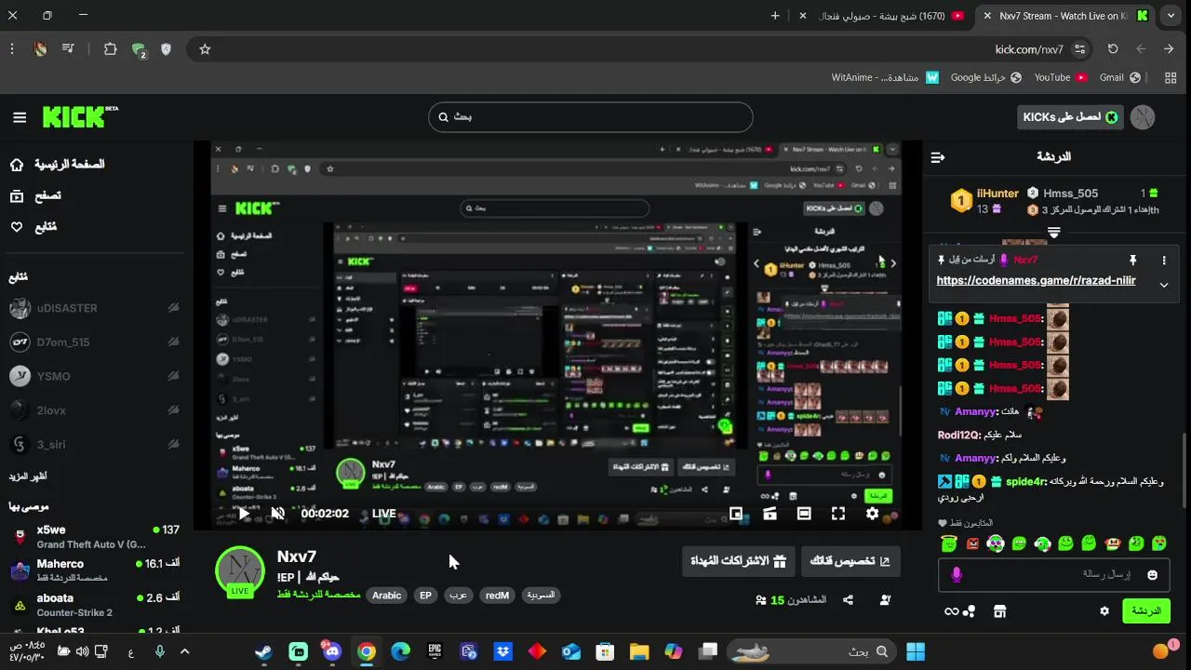Open the tab search dropdown arrow
This screenshot has width=1191, height=670.
[x=1171, y=16]
